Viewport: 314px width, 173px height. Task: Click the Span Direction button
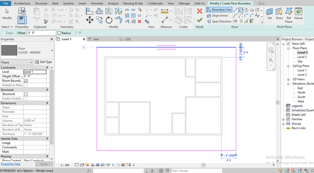coord(219,21)
